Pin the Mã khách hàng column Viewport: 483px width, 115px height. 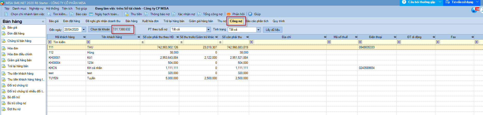[x=84, y=37]
